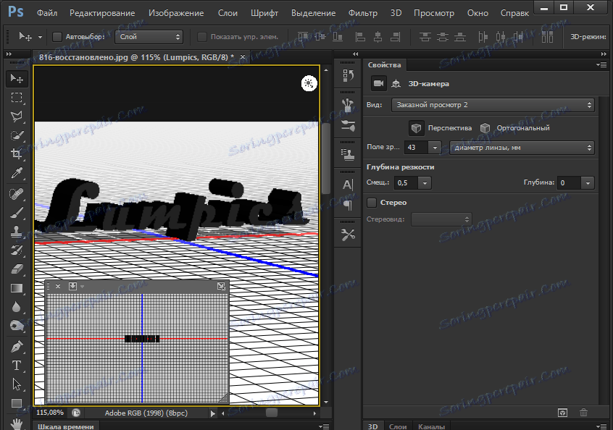Click the Orthographic camera cube icon
The image size is (613, 430).
(485, 128)
